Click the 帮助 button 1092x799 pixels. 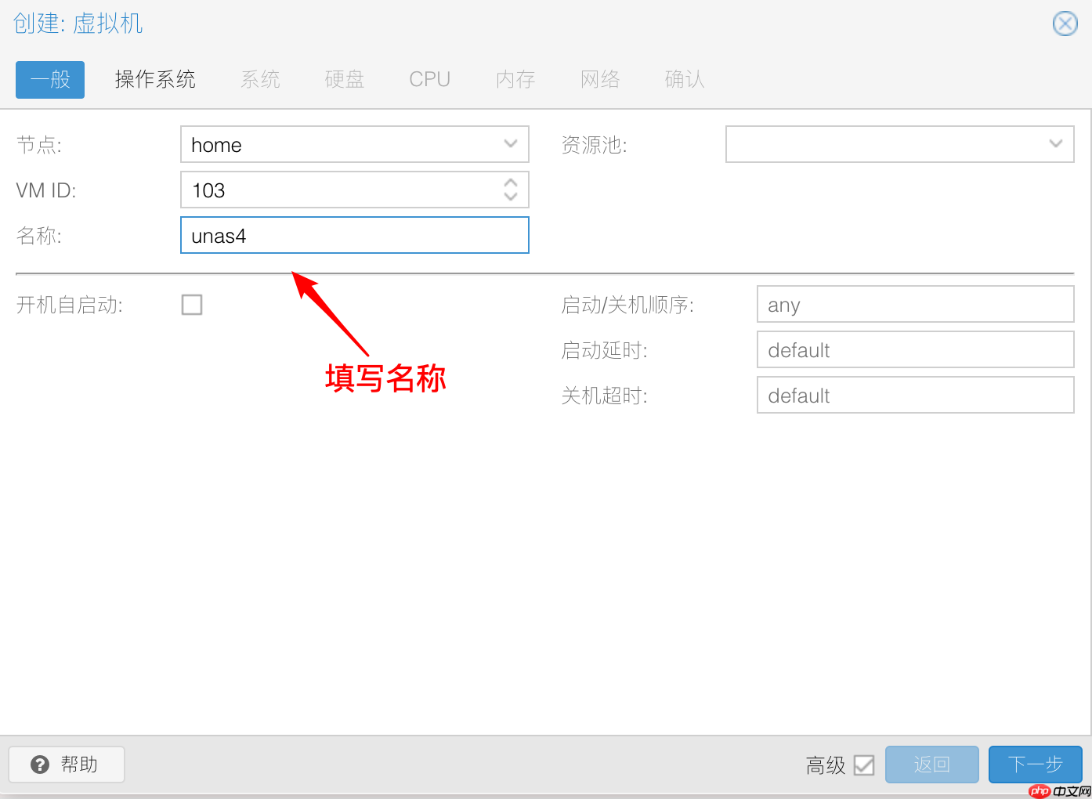[x=67, y=765]
